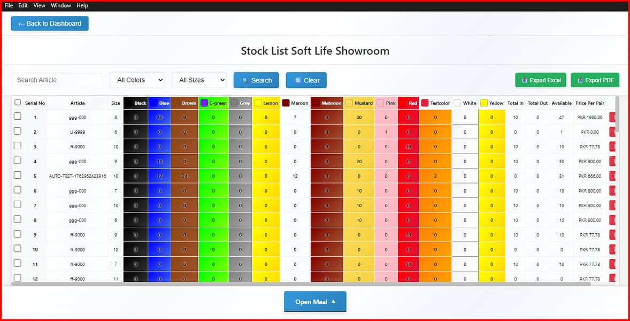
Task: Check the checkbox on the AUTO-TEST article row
Action: point(17,175)
